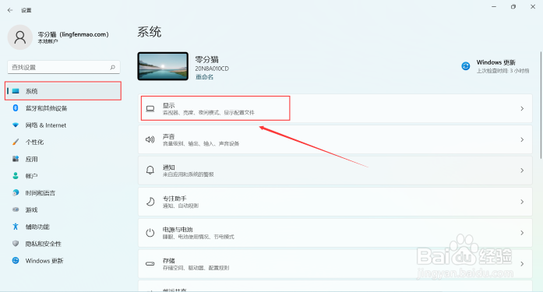Restore down the window
The width and height of the screenshot is (543, 292).
pyautogui.click(x=513, y=6)
